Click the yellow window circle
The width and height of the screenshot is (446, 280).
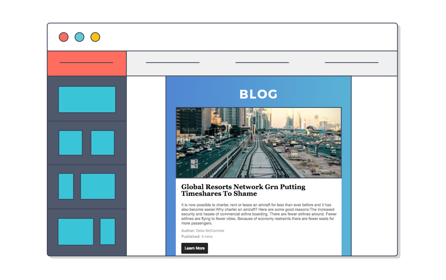[96, 37]
